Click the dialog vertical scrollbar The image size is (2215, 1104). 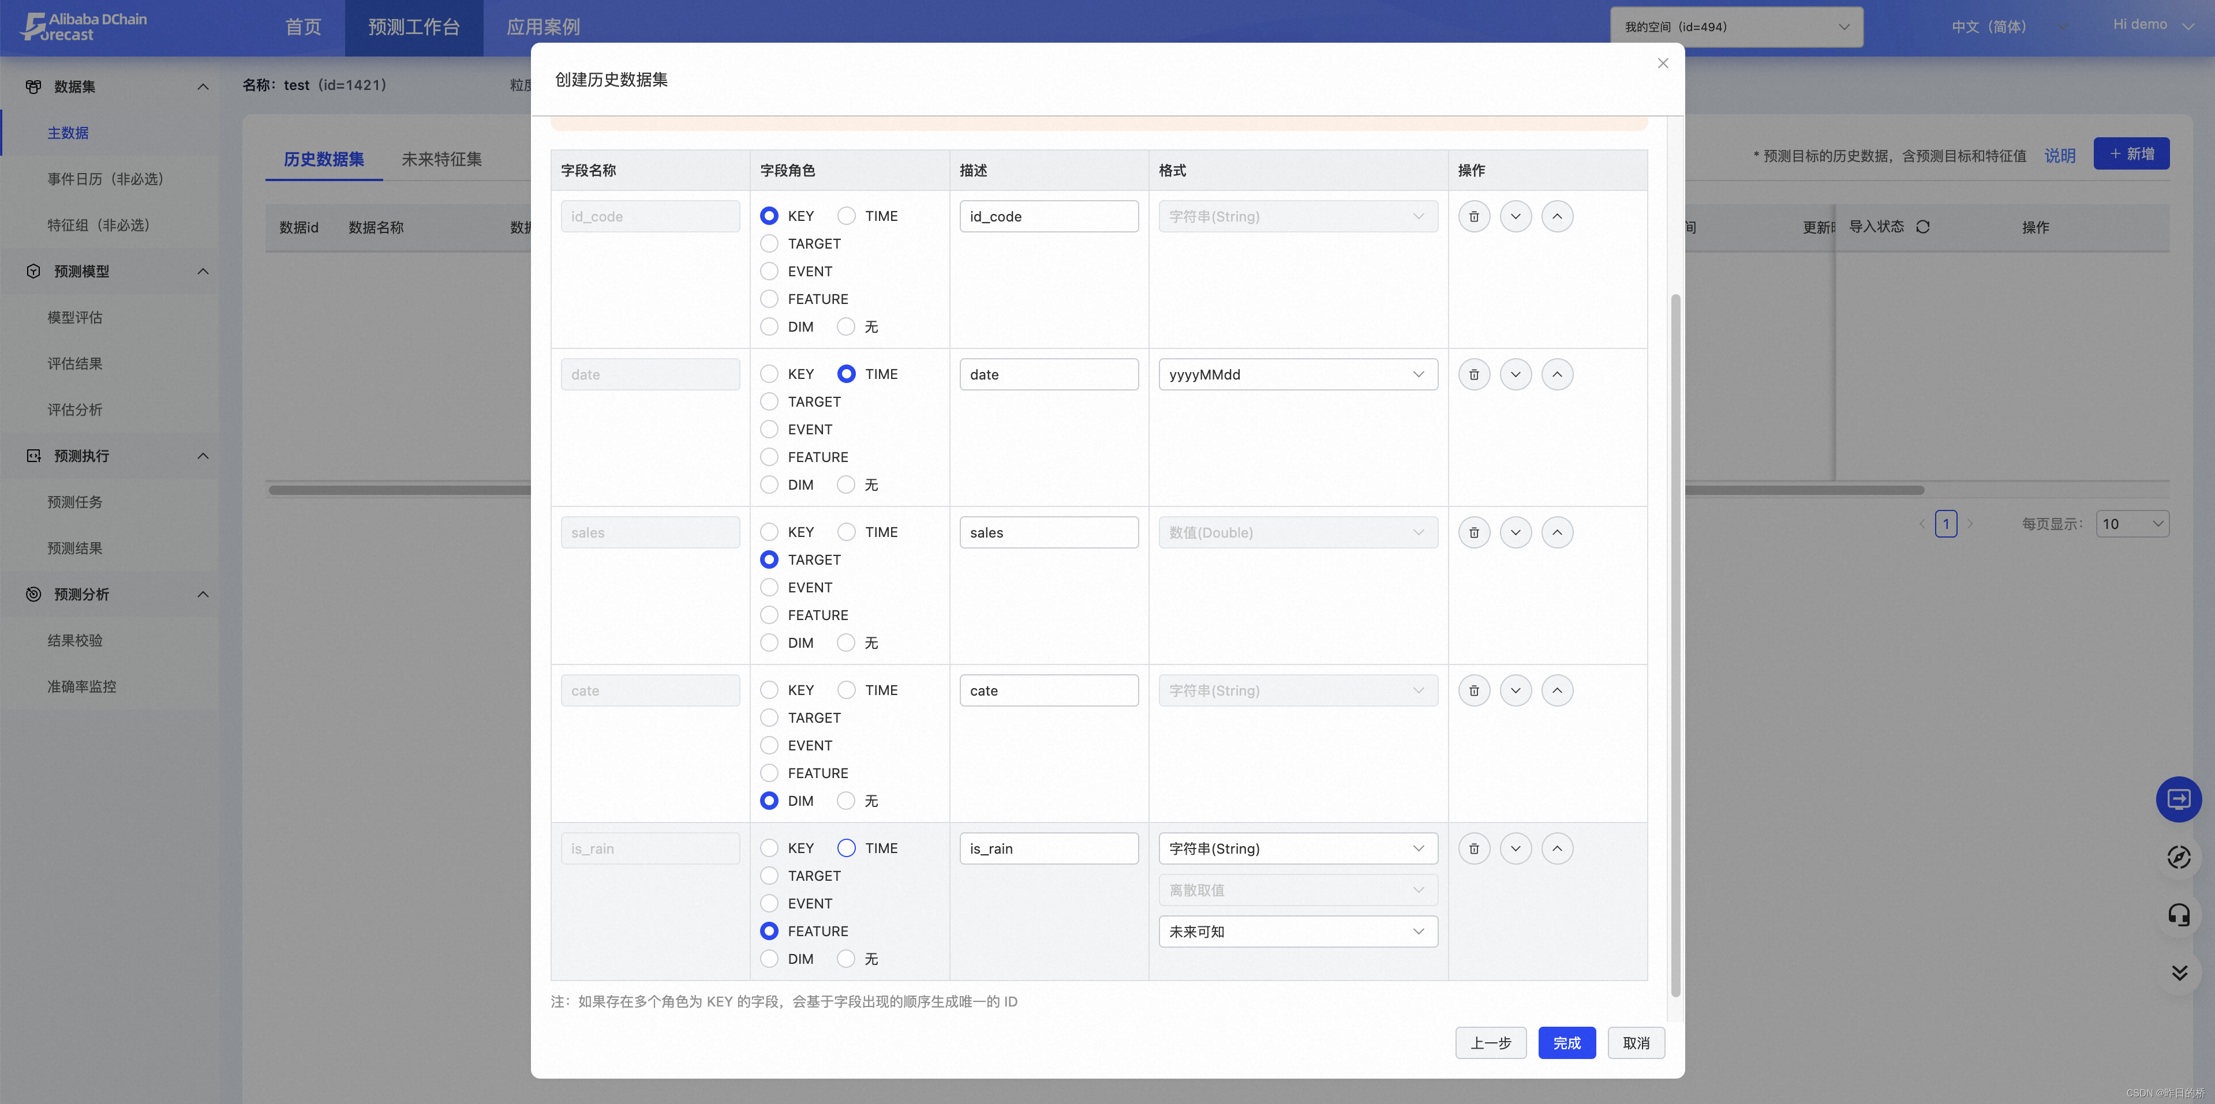click(1675, 645)
